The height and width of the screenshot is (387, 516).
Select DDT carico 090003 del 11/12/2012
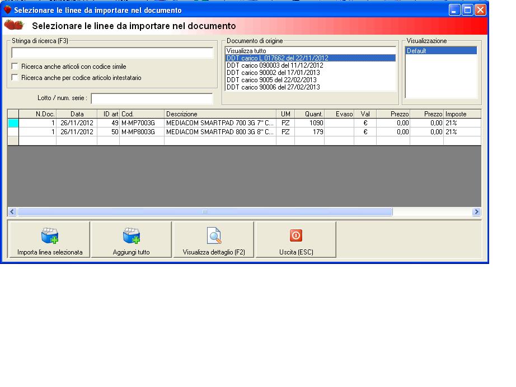(274, 65)
